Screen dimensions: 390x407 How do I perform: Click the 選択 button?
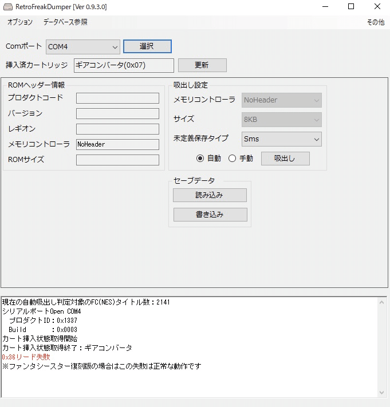tap(147, 46)
